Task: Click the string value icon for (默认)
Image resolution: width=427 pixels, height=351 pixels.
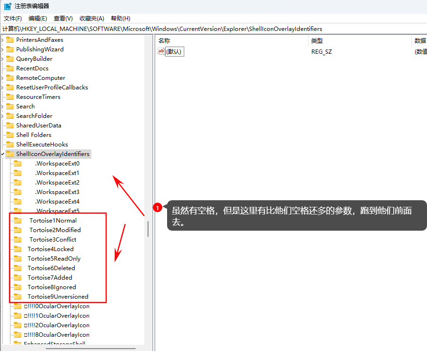Action: 161,51
